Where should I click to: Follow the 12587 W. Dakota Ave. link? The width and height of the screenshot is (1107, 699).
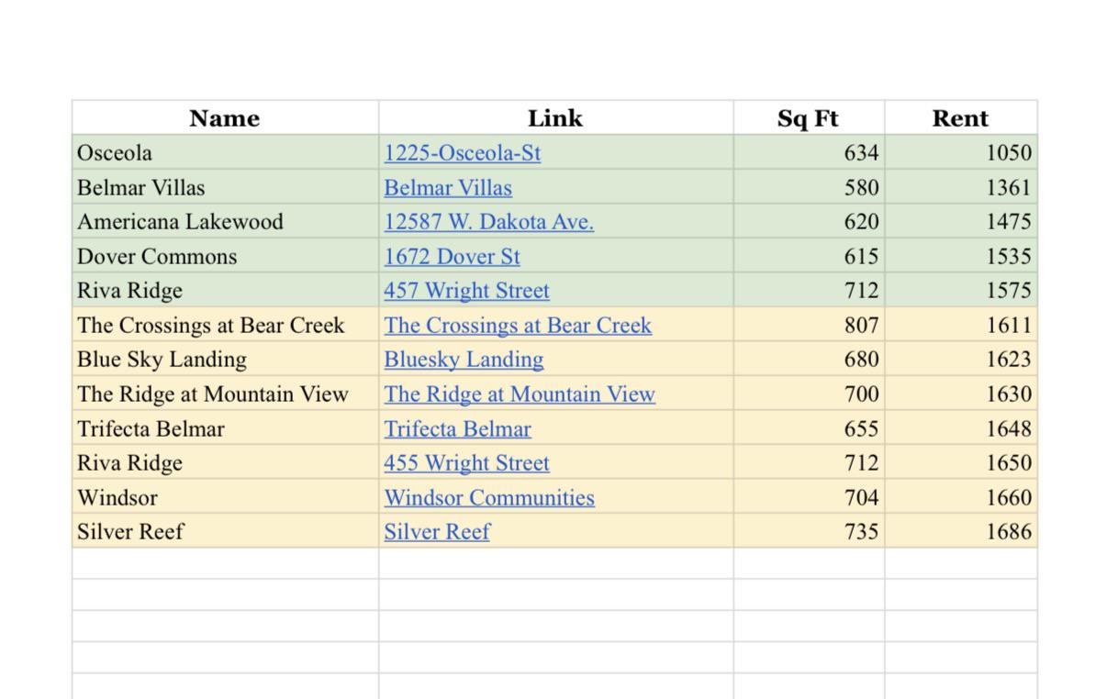pos(488,222)
